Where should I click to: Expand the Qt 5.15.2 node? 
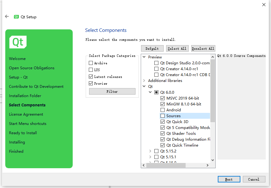[x=150, y=151]
